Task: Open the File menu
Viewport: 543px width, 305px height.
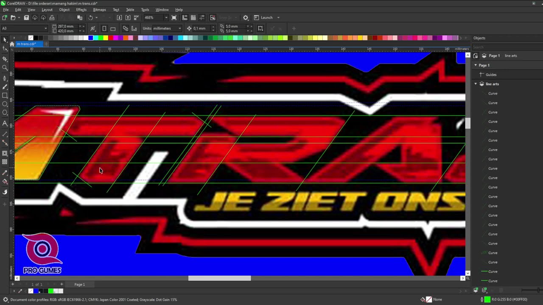Action: pyautogui.click(x=6, y=9)
